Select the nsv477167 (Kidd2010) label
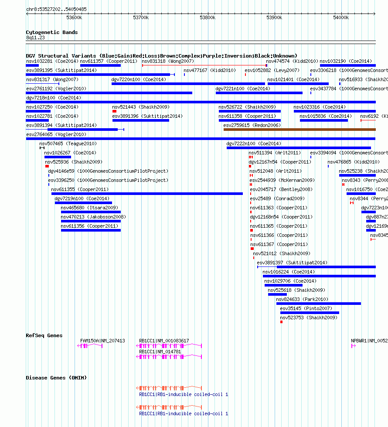Screen dimensions: 388x427 click(x=210, y=70)
